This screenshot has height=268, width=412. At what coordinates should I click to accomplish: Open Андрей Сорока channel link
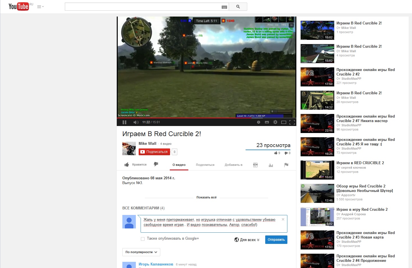click(x=353, y=214)
